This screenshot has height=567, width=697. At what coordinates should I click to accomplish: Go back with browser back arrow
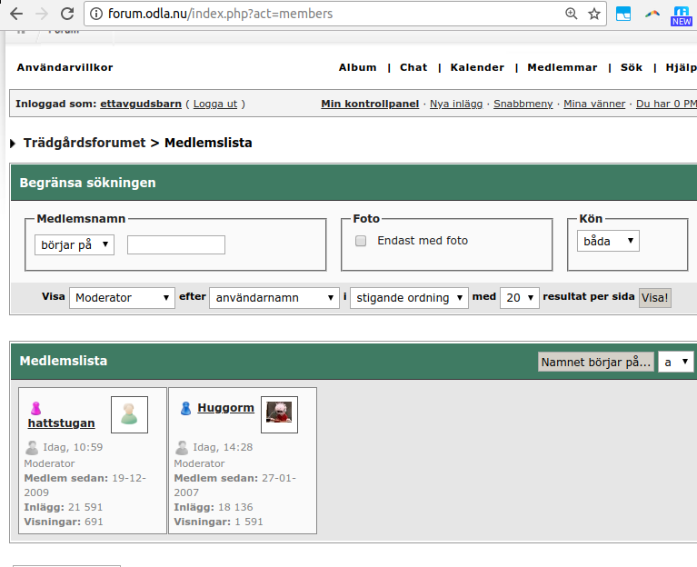pyautogui.click(x=15, y=14)
